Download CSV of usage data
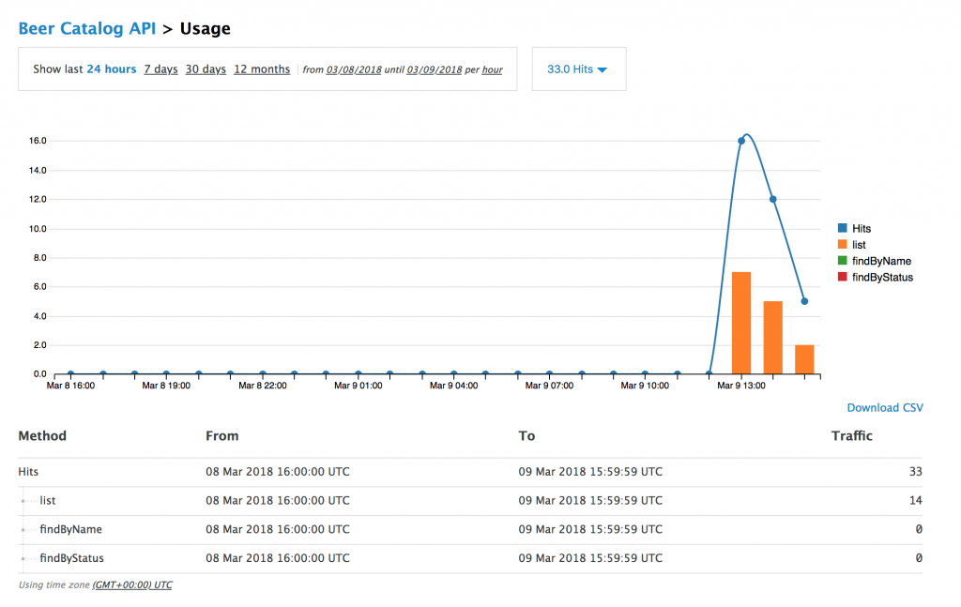 [885, 408]
